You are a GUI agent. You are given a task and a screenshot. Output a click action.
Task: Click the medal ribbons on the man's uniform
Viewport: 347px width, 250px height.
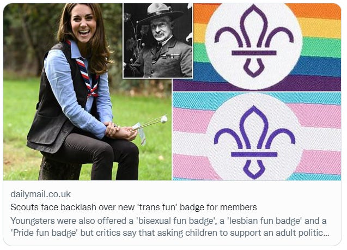click(x=171, y=56)
